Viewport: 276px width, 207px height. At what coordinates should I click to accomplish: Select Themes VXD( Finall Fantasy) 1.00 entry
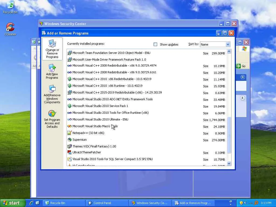(147, 146)
